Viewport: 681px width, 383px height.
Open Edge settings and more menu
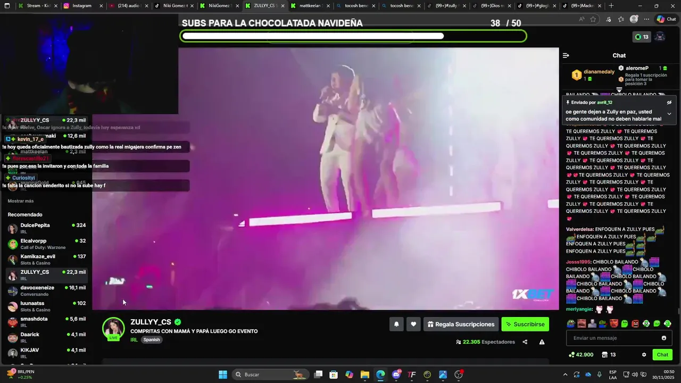click(x=646, y=19)
